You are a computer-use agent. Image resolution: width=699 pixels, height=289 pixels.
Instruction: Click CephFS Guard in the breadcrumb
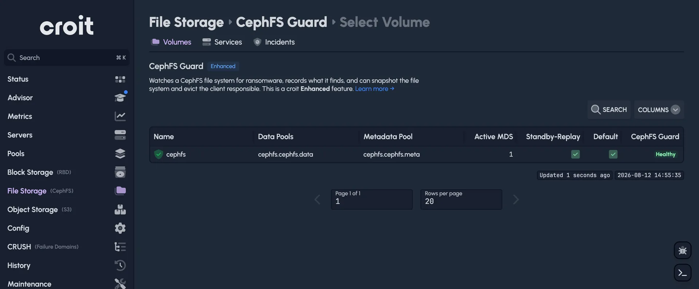[281, 22]
